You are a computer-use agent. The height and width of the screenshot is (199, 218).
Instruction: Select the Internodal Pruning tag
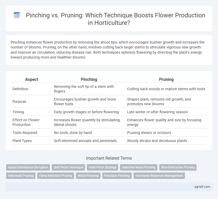[x=21, y=175]
